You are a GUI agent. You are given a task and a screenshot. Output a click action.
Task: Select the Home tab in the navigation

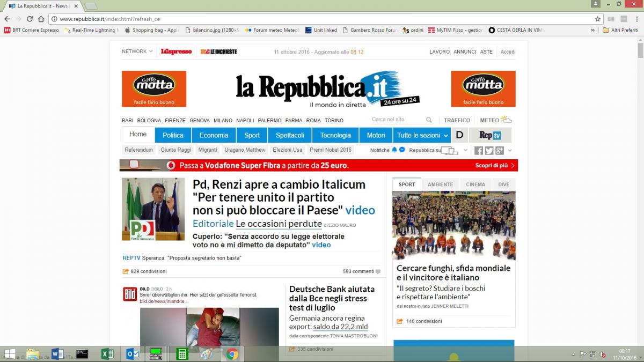coord(138,135)
